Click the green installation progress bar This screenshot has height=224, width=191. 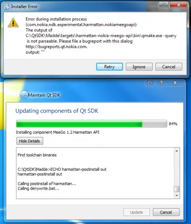(92, 124)
